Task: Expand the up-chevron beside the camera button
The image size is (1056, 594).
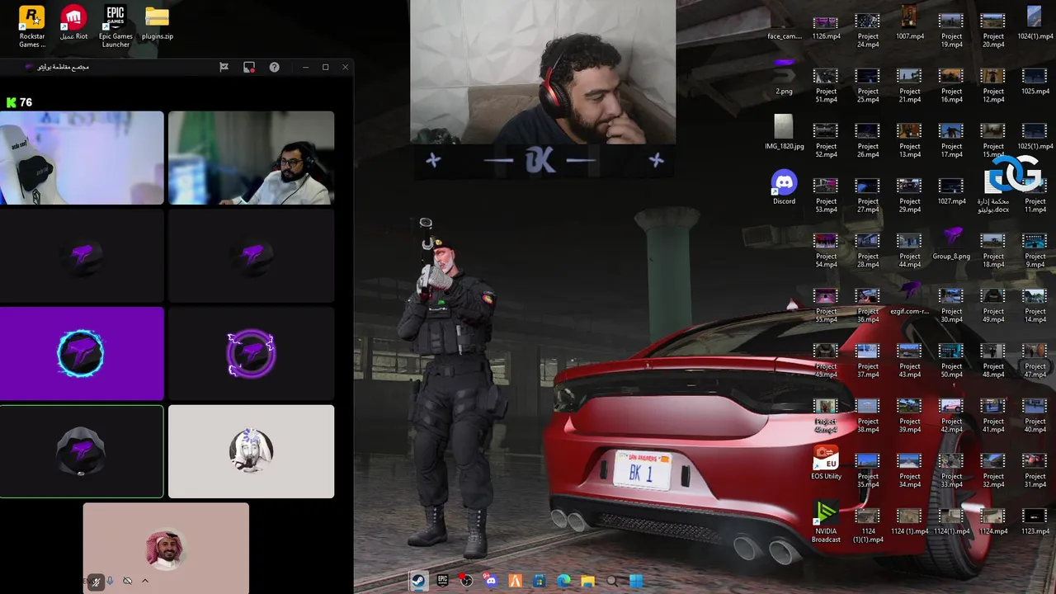Action: (144, 581)
